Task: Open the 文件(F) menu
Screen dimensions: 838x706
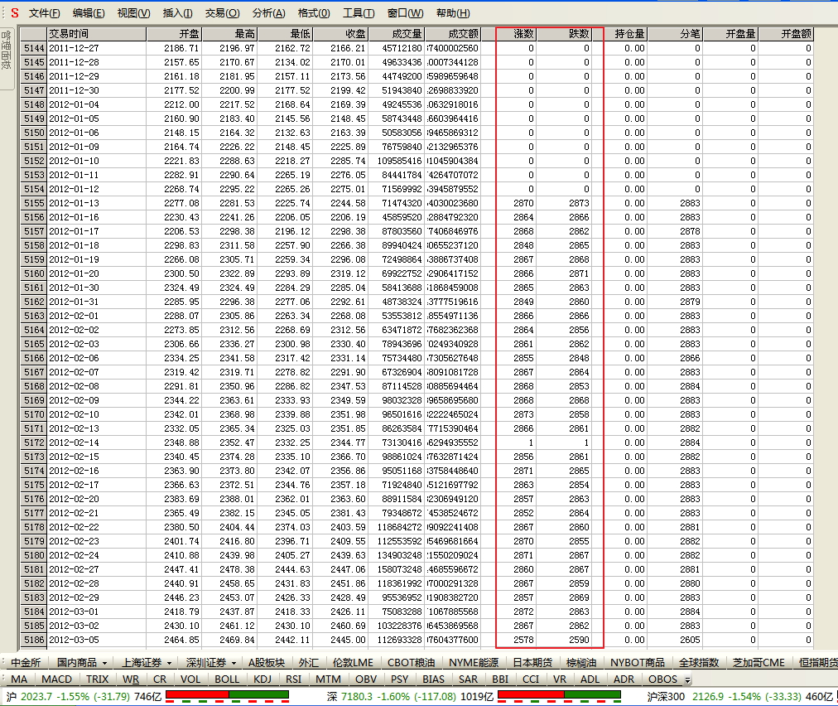Action: coord(44,13)
